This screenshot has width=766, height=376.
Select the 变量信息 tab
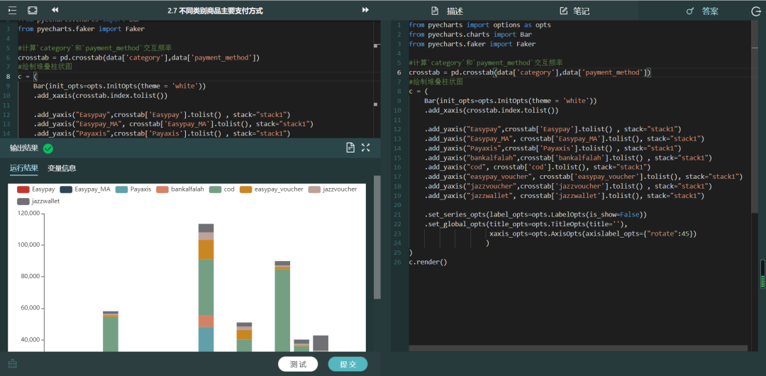[62, 168]
